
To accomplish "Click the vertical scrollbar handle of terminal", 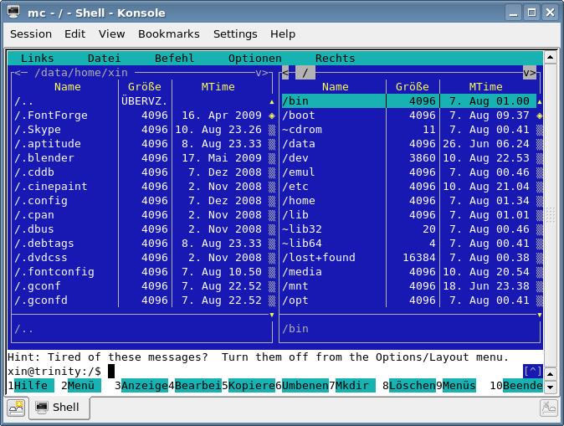I will (550, 216).
